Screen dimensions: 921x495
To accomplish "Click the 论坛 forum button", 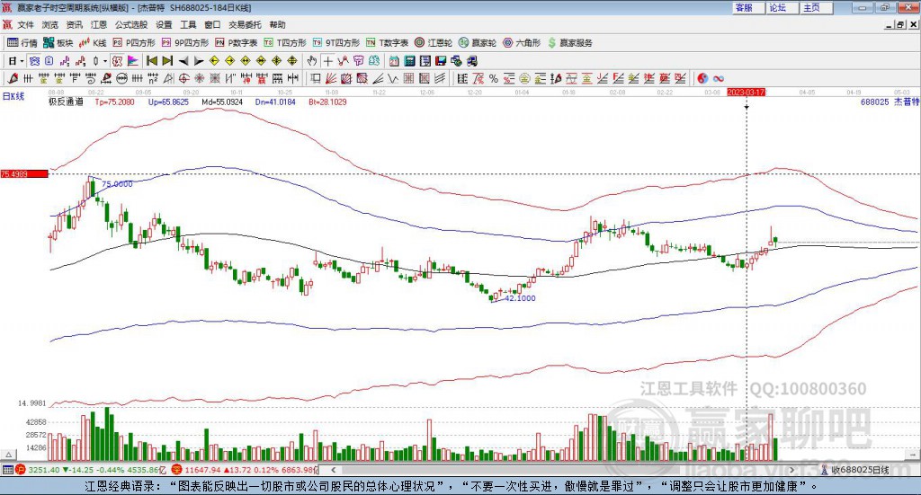I will [x=782, y=7].
